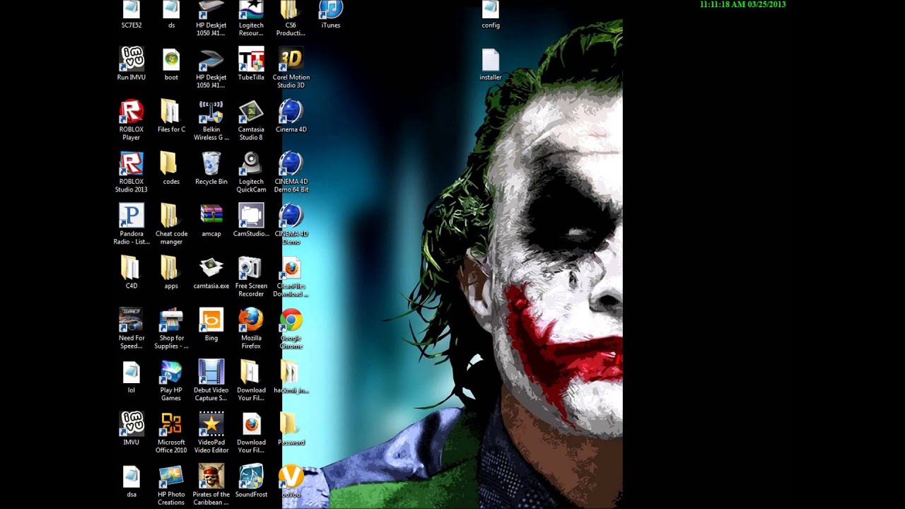This screenshot has height=509, width=905.
Task: Select the lol file
Action: pyautogui.click(x=132, y=376)
